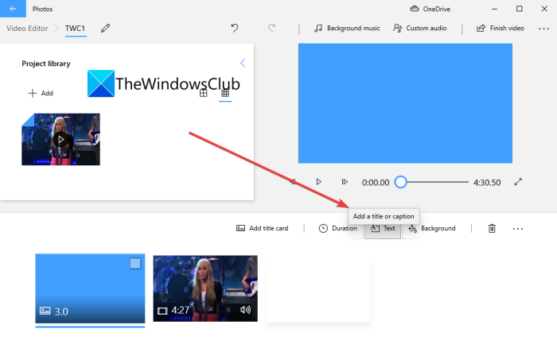Open the Background color option
The image size is (557, 352).
432,228
